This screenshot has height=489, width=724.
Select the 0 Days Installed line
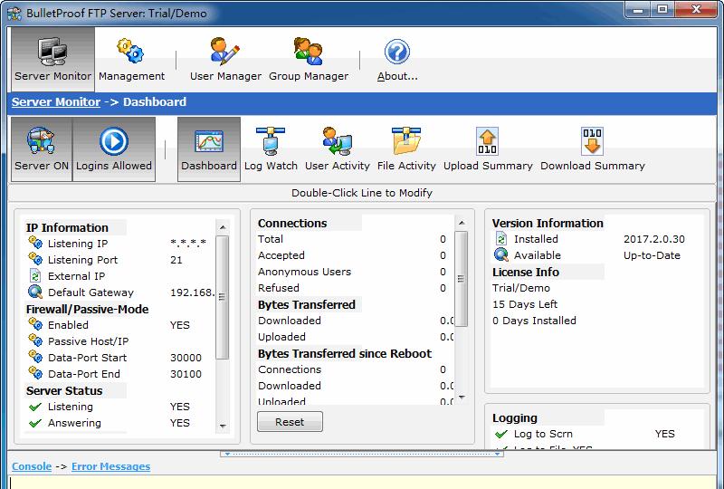click(x=534, y=321)
